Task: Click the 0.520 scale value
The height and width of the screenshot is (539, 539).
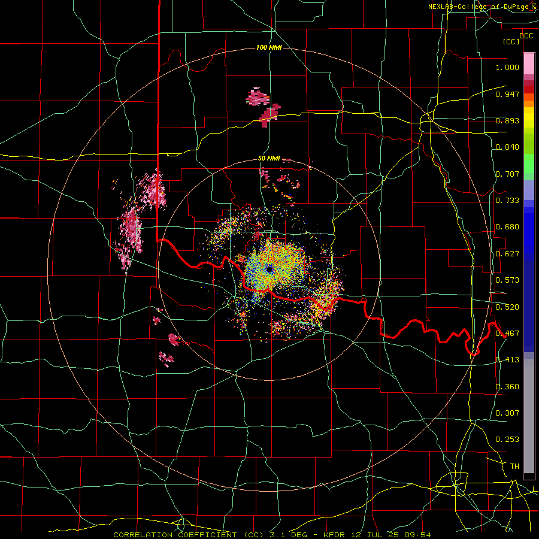Action: [507, 307]
